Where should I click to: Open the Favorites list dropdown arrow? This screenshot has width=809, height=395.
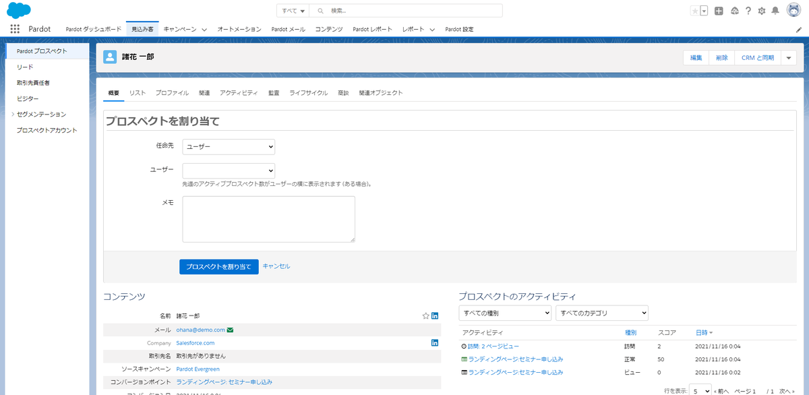pos(704,11)
